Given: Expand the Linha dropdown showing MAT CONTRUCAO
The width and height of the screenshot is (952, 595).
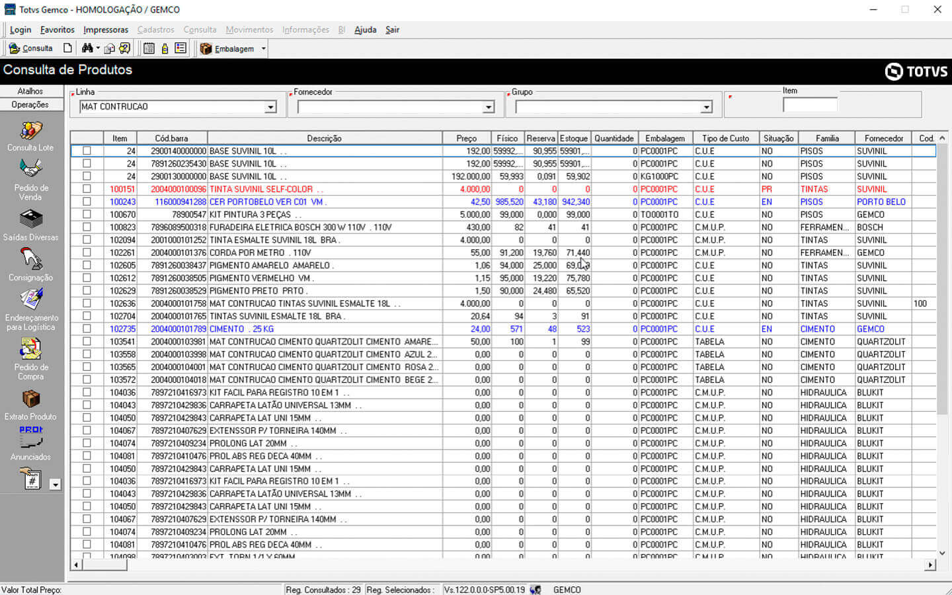Looking at the screenshot, I should tap(270, 107).
